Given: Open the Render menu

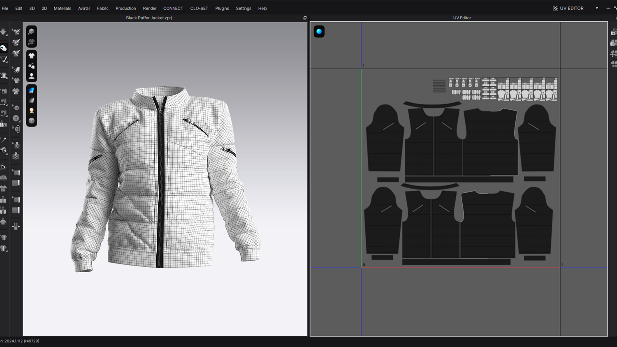Looking at the screenshot, I should [x=150, y=8].
